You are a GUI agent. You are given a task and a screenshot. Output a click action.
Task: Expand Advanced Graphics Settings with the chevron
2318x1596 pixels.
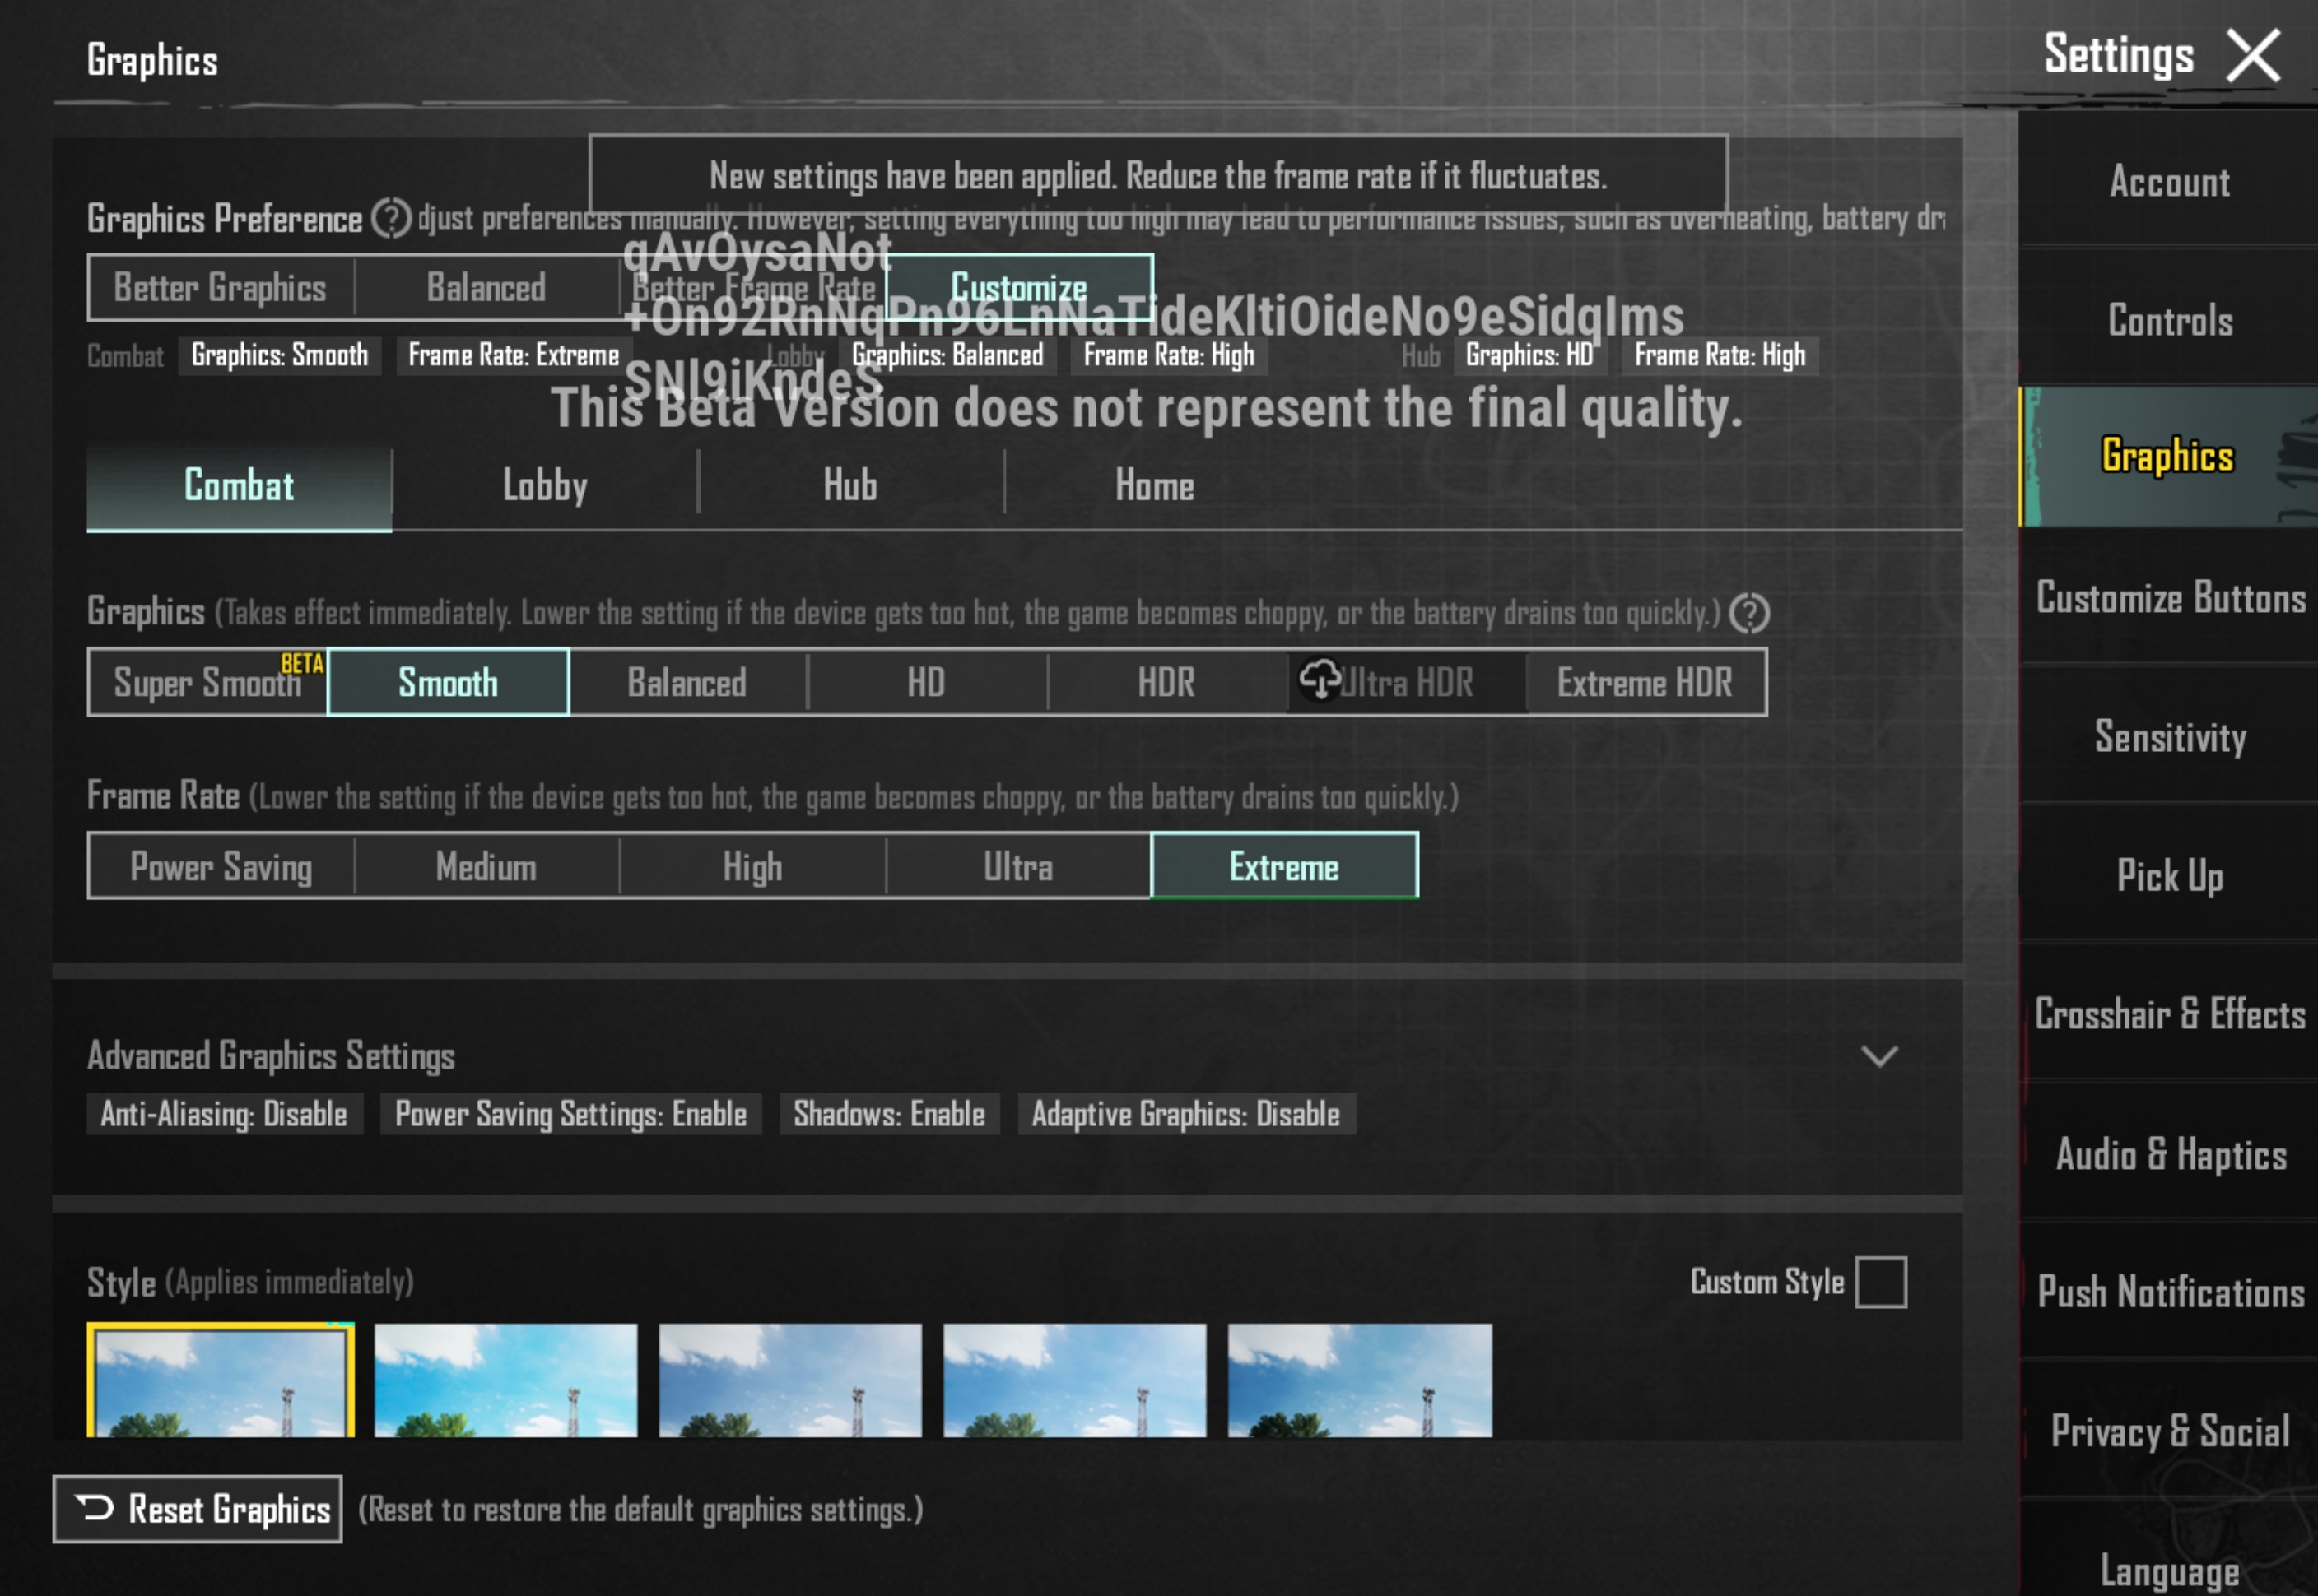click(x=1878, y=1056)
